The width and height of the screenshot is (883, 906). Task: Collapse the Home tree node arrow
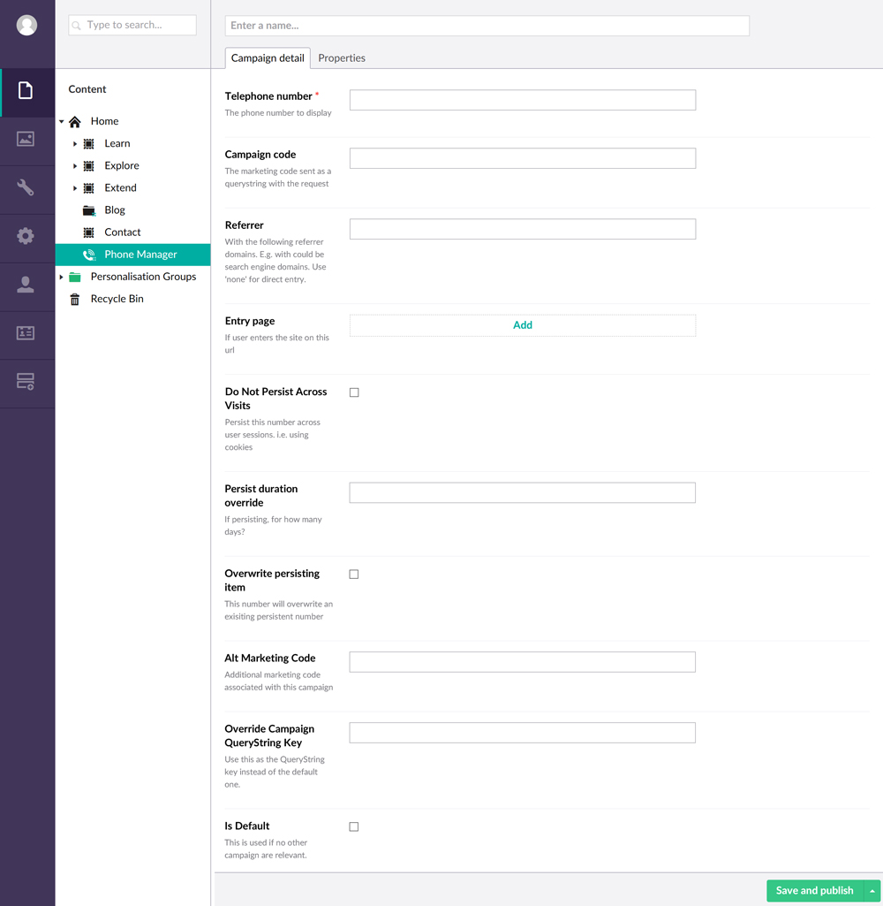coord(61,122)
